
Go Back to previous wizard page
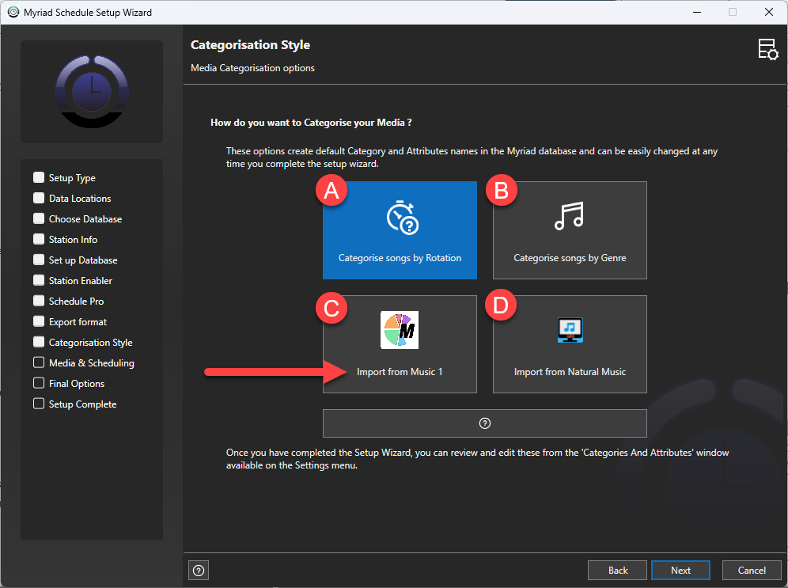click(x=618, y=571)
